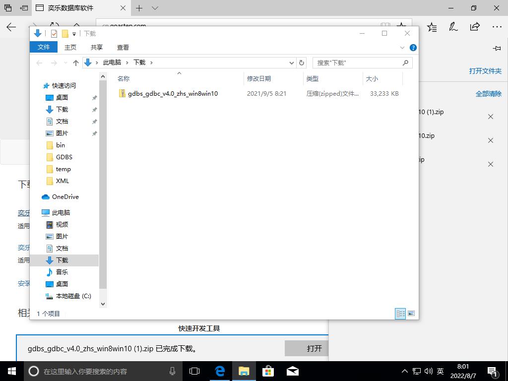The image size is (508, 381).
Task: Switch to the 查看 ribbon tab
Action: [123, 48]
